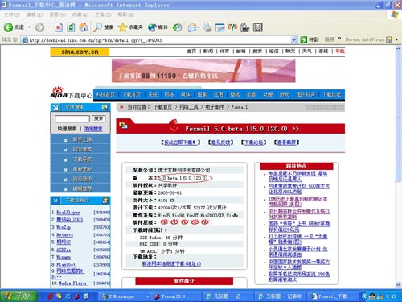Open the File menu
This screenshot has width=402, height=302.
(12, 14)
